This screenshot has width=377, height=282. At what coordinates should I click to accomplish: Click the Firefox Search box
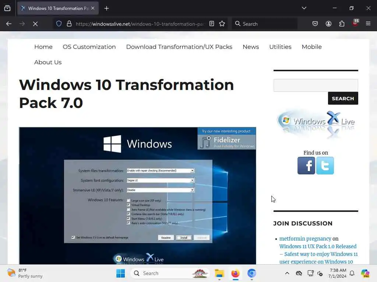click(264, 24)
